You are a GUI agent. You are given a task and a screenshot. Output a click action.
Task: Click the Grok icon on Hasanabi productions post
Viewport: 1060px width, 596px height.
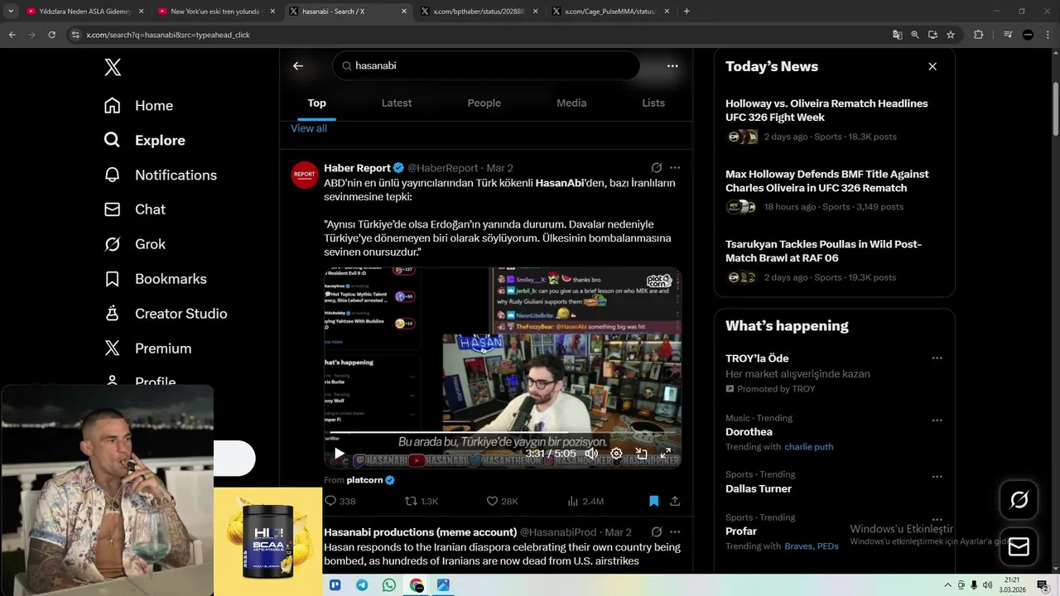pyautogui.click(x=657, y=532)
